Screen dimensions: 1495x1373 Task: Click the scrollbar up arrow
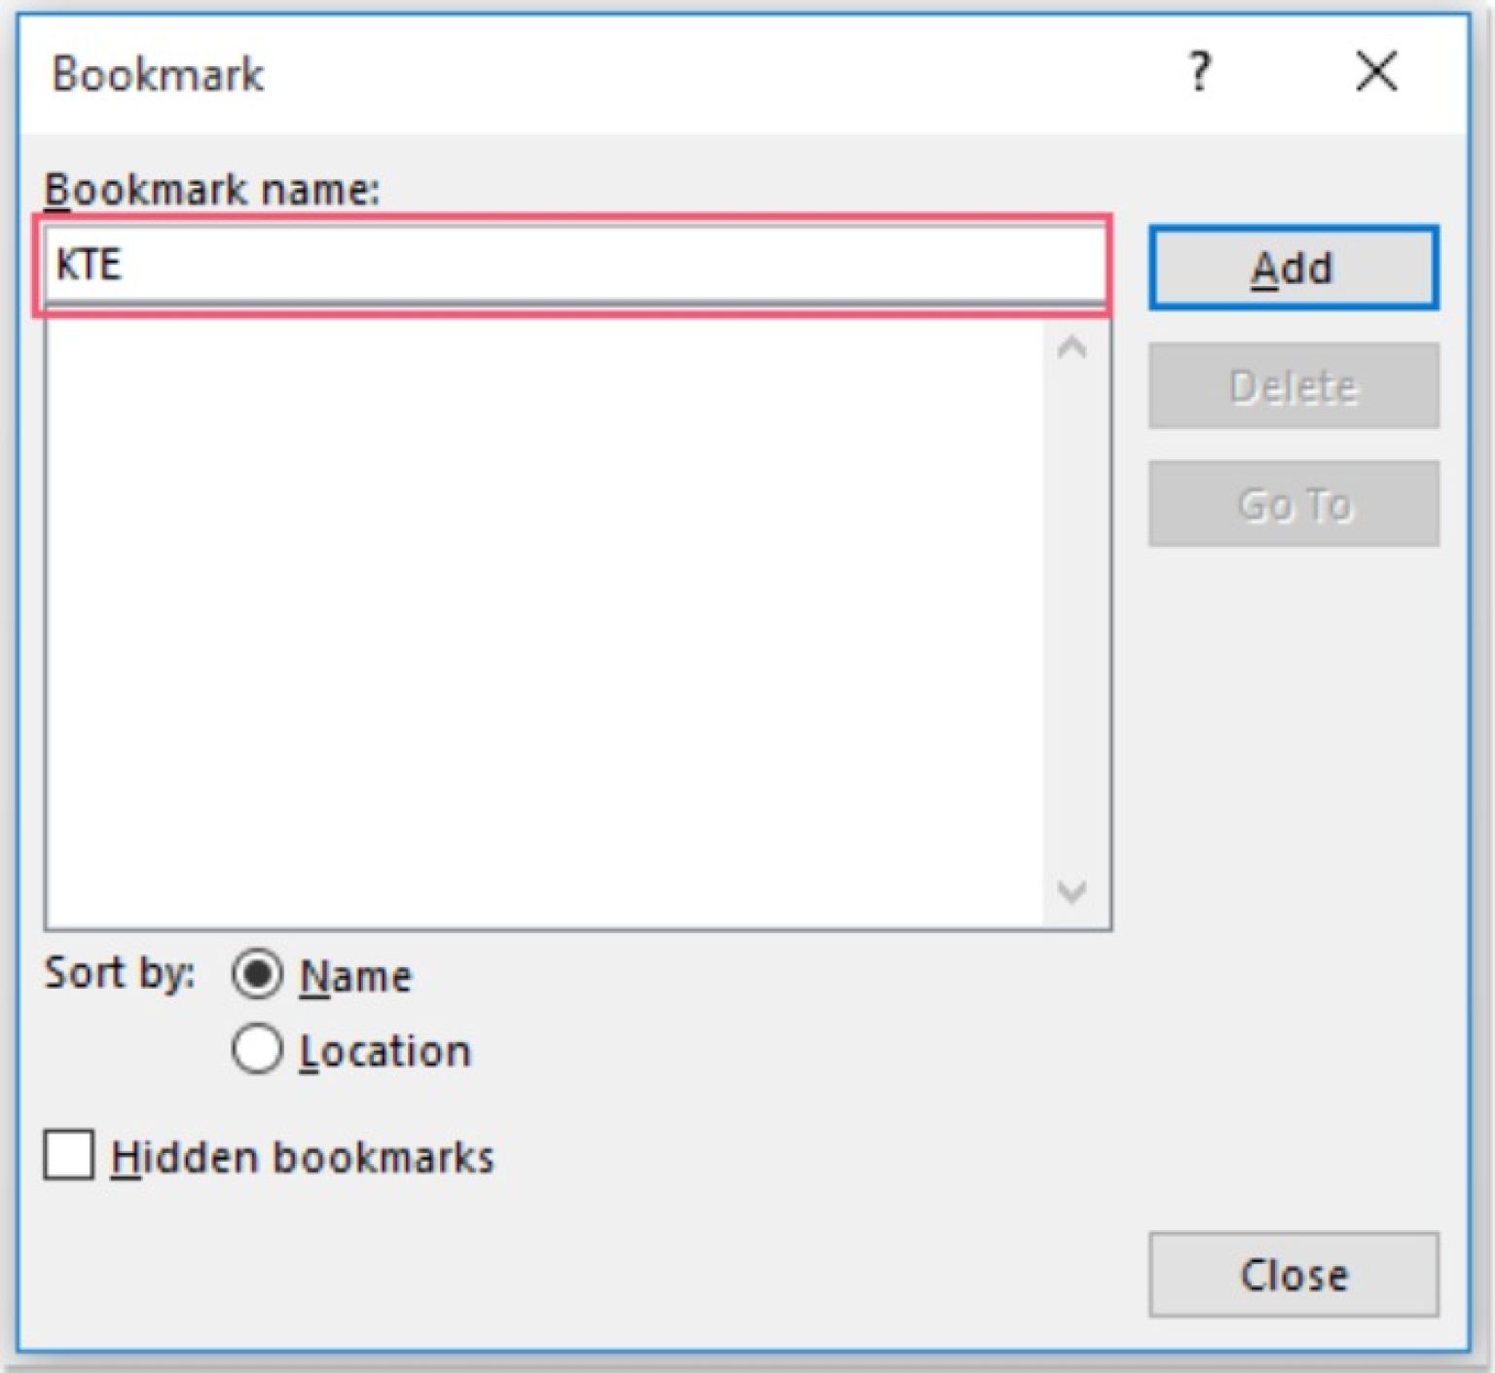(1074, 348)
